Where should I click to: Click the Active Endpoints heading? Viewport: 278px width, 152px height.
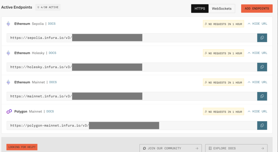pyautogui.click(x=17, y=7)
